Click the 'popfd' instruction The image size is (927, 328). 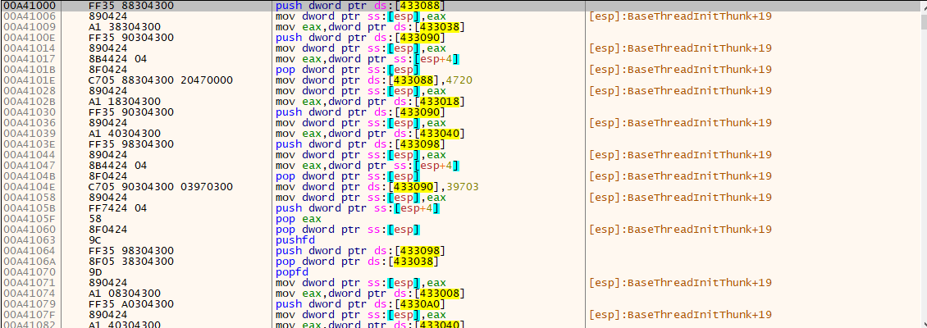coord(291,272)
